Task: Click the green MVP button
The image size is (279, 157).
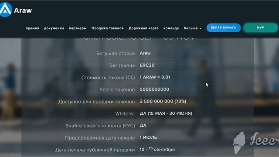Action: point(260,28)
